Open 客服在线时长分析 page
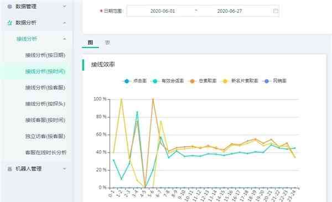Viewport: 332px width, 202px height. (x=46, y=152)
